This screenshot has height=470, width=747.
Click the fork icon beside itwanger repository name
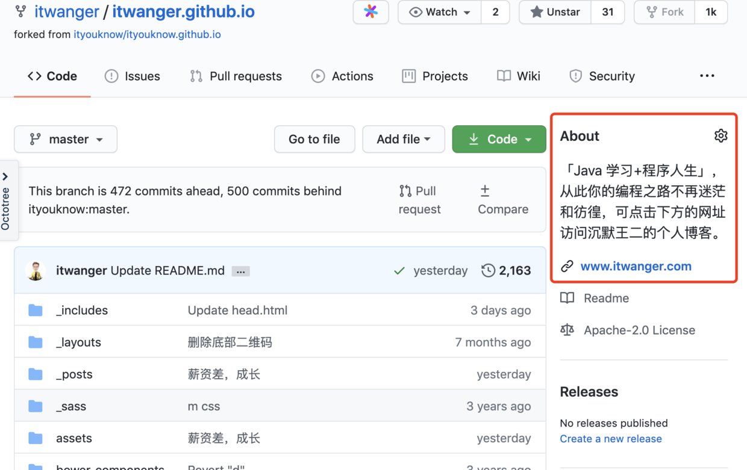coord(21,11)
